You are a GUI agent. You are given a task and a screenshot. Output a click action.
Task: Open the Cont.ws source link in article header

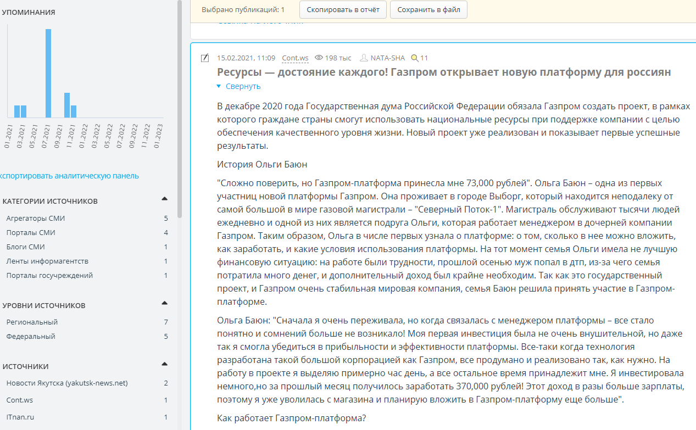click(295, 58)
